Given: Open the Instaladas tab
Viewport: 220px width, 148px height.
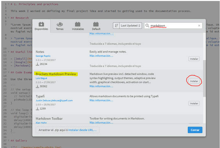Looking at the screenshot, I should 78,26.
